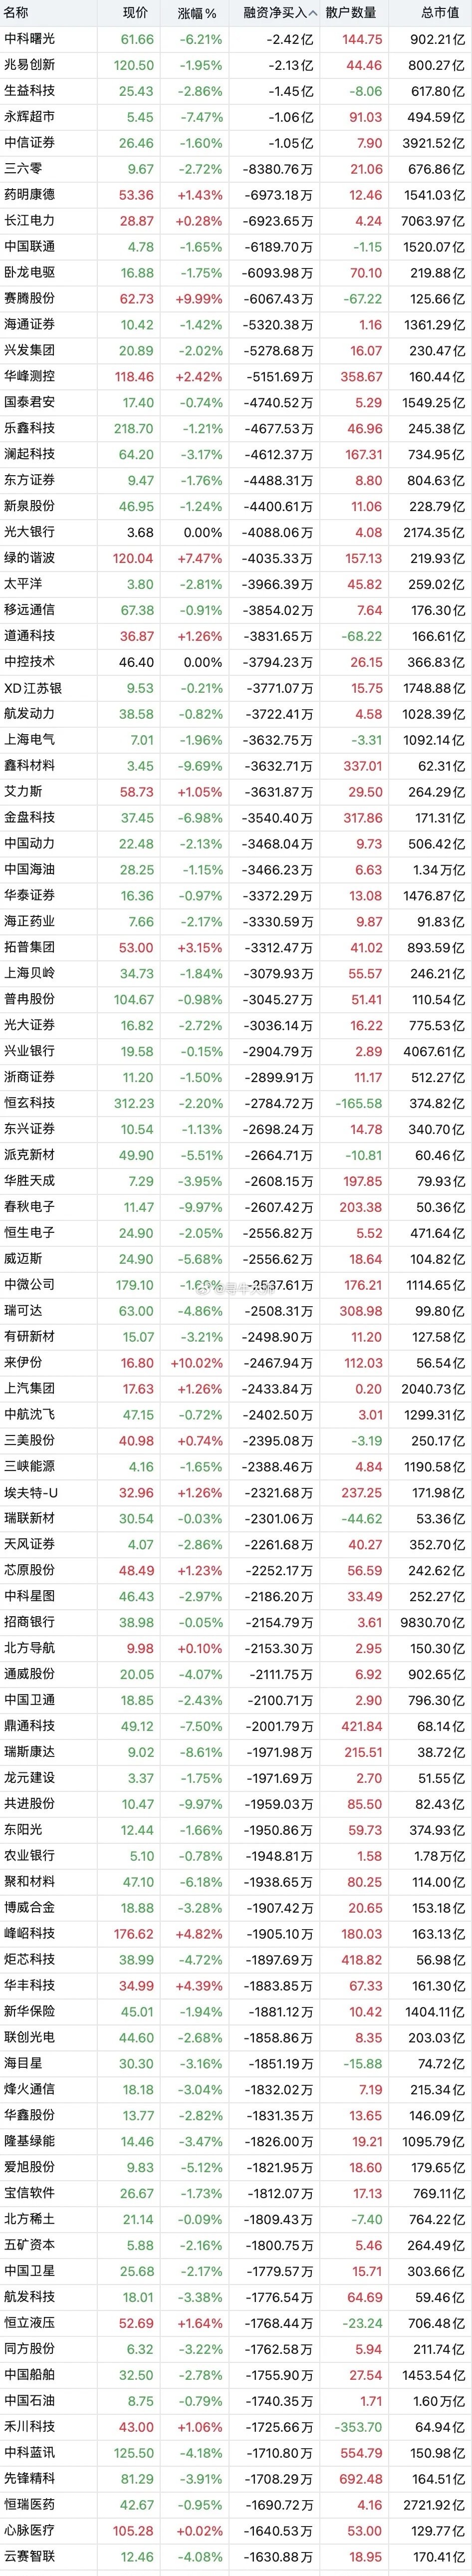This screenshot has height=2576, width=472.
Task: Select 卧龙电驱 stock name
Action: click(x=30, y=273)
